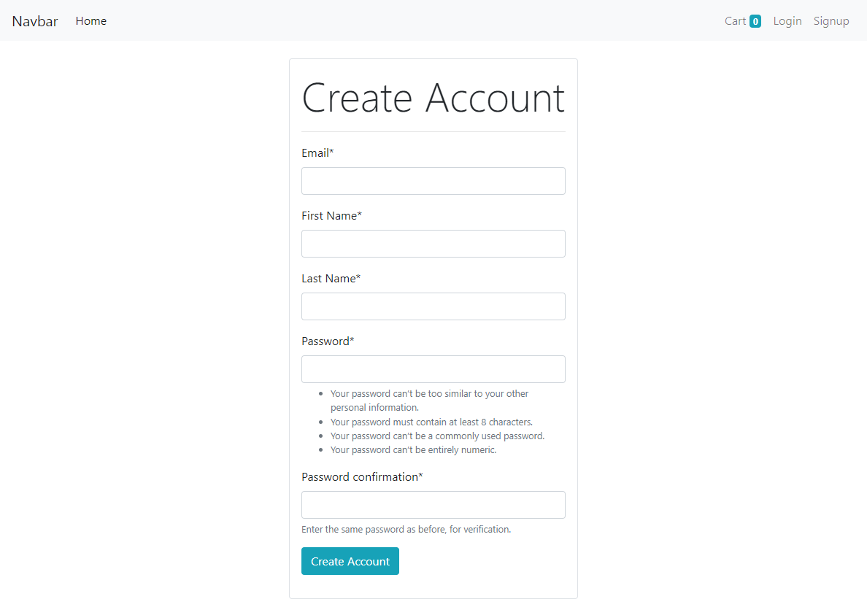This screenshot has height=599, width=867.
Task: Open the Login page link
Action: pyautogui.click(x=787, y=20)
